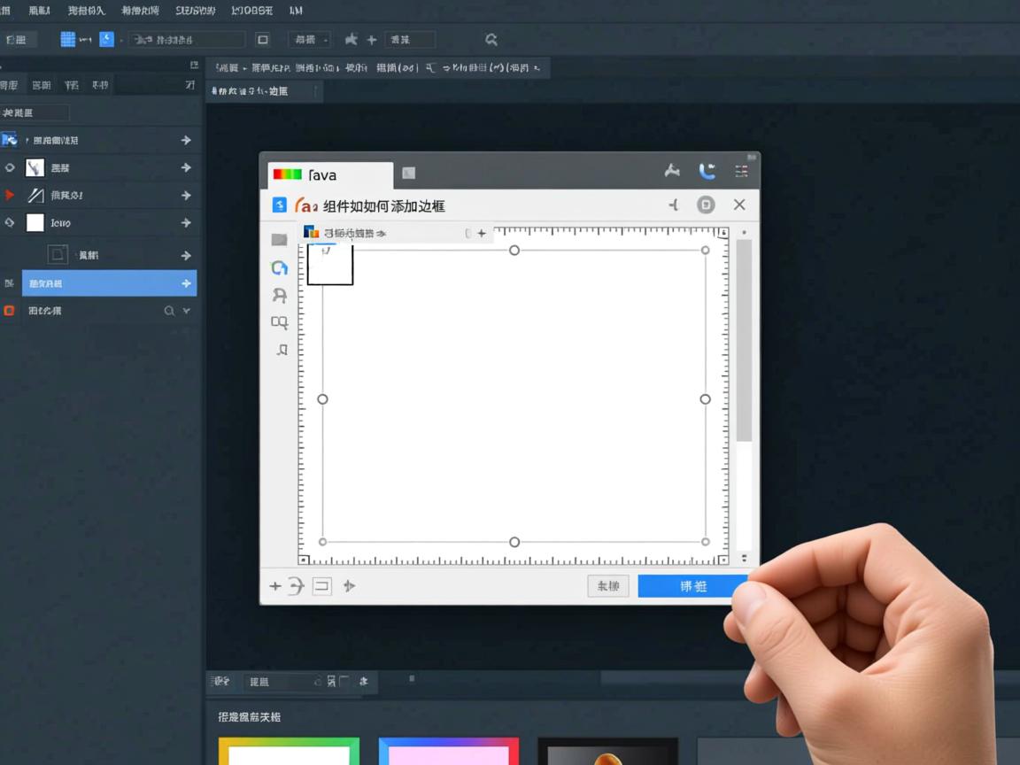
Task: Click the magnifier search icon in top toolbar
Action: [x=491, y=39]
